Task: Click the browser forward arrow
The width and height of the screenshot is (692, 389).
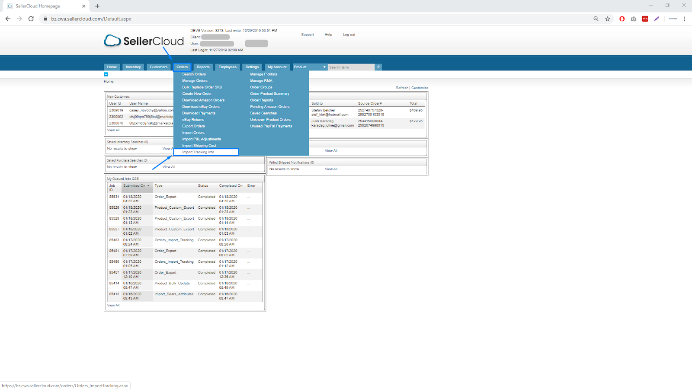Action: coord(19,19)
